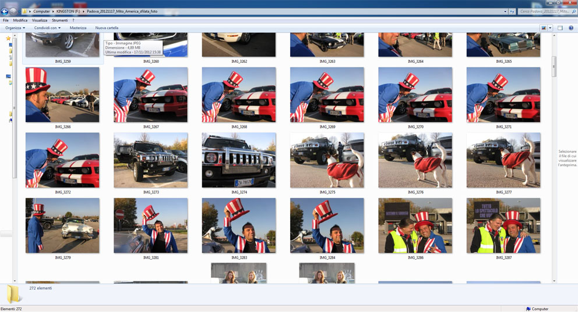Select thumbnail IMG_3286
This screenshot has width=578, height=312.
(415, 225)
